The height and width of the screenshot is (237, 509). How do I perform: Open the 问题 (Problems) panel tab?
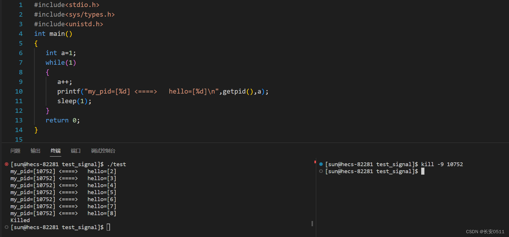(x=15, y=151)
